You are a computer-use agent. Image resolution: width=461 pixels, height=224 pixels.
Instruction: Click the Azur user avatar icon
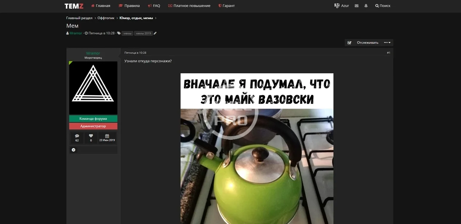pos(337,6)
